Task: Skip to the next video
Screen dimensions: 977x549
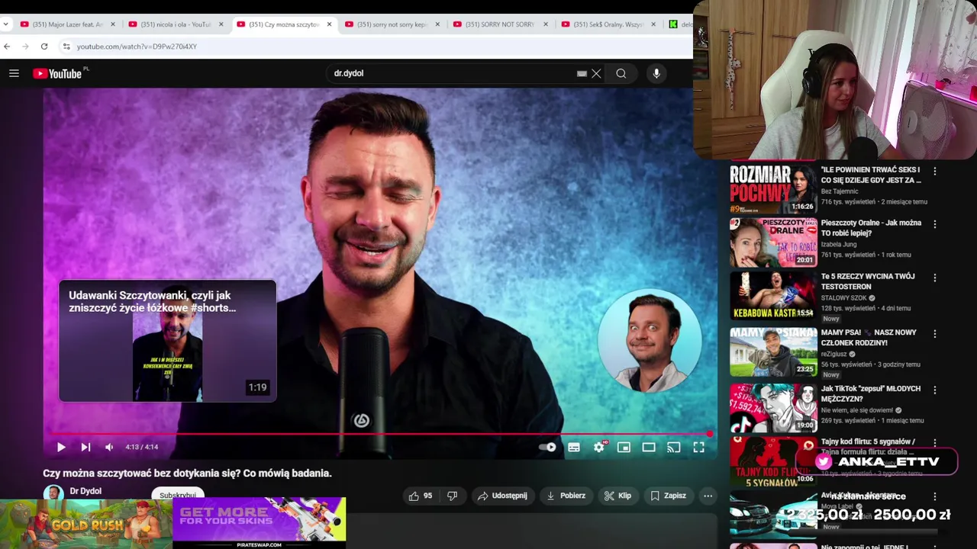Action: click(85, 447)
